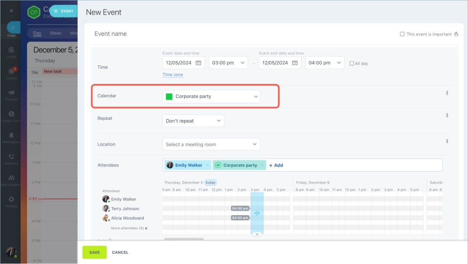This screenshot has width=468, height=264.
Task: Expand the Calendar dropdown showing Corporate party
Action: 211,97
